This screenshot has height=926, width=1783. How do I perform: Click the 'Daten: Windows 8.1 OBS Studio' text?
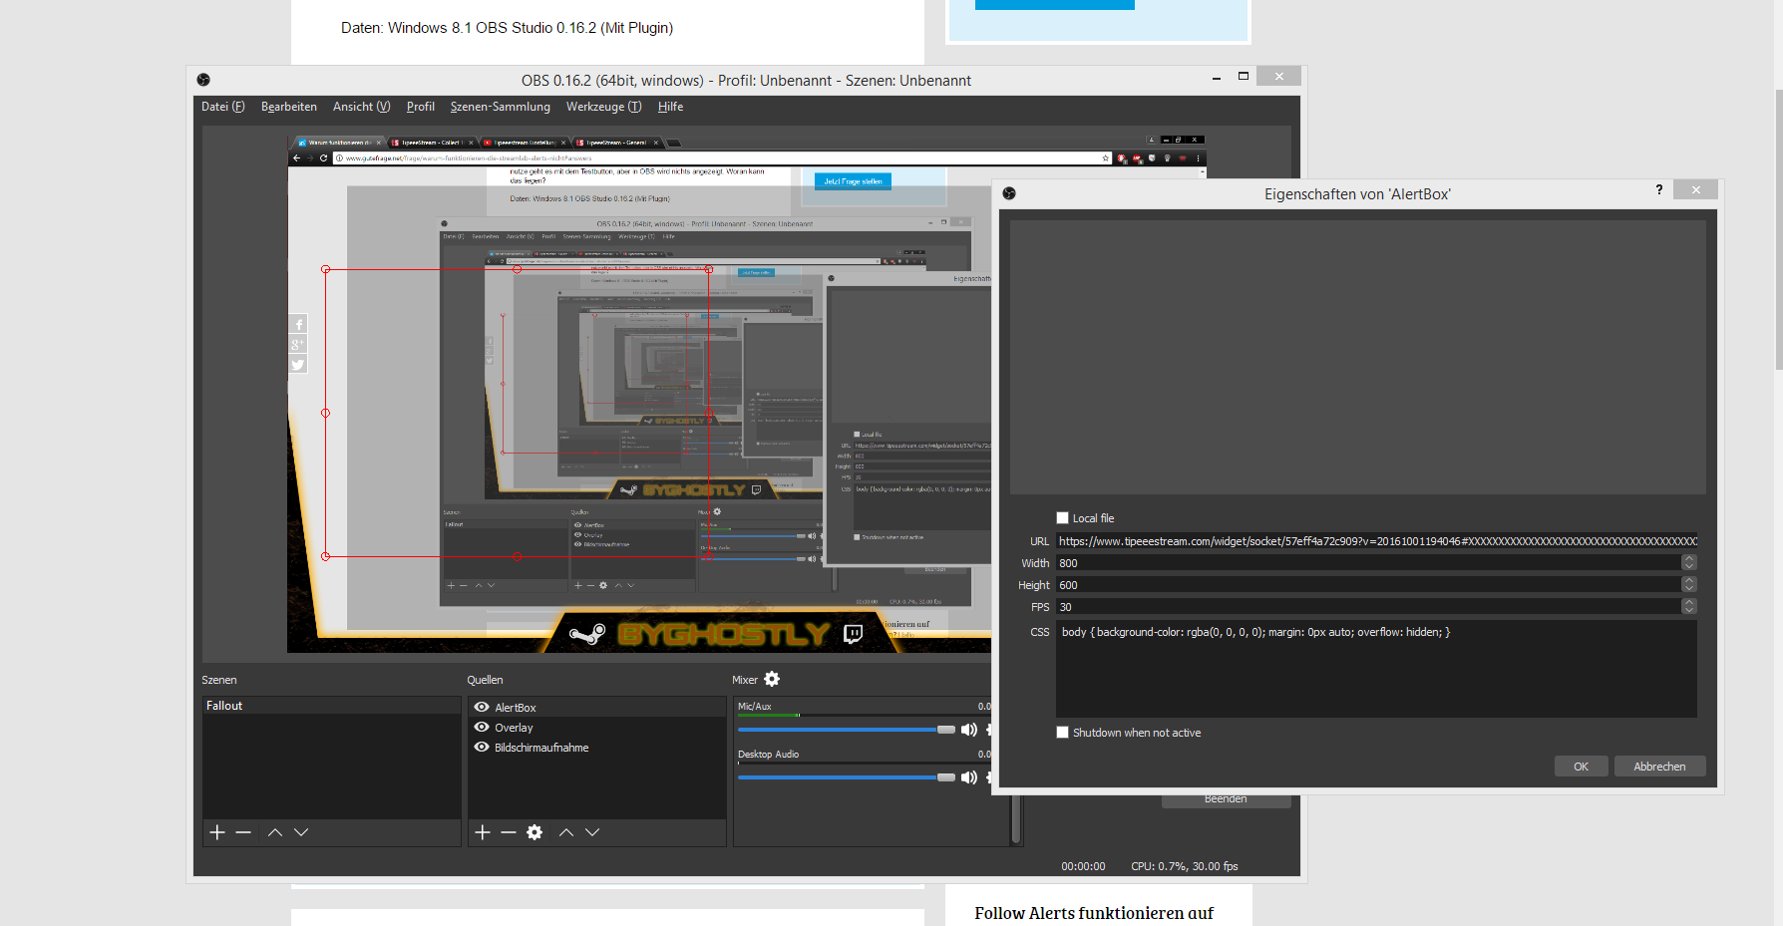pos(507,28)
